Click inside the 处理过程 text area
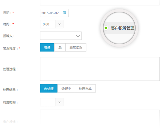The height and width of the screenshot is (129, 167). (x=100, y=69)
